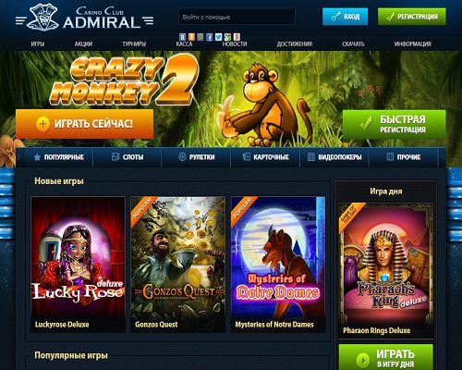Viewport: 462px width, 370px height.
Task: Log in via the red Yandex icon
Action: coord(237,37)
